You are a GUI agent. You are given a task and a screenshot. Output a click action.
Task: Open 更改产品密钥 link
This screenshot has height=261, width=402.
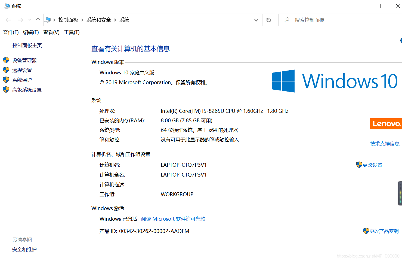(384, 231)
